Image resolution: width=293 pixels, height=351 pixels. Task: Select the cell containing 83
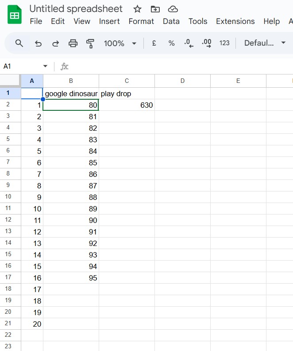click(71, 140)
